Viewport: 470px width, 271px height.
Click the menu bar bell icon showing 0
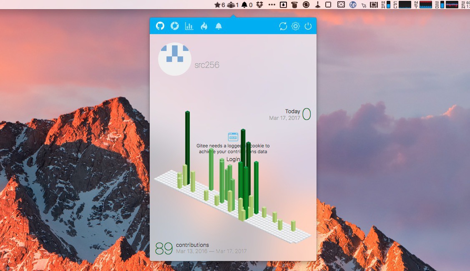point(247,5)
